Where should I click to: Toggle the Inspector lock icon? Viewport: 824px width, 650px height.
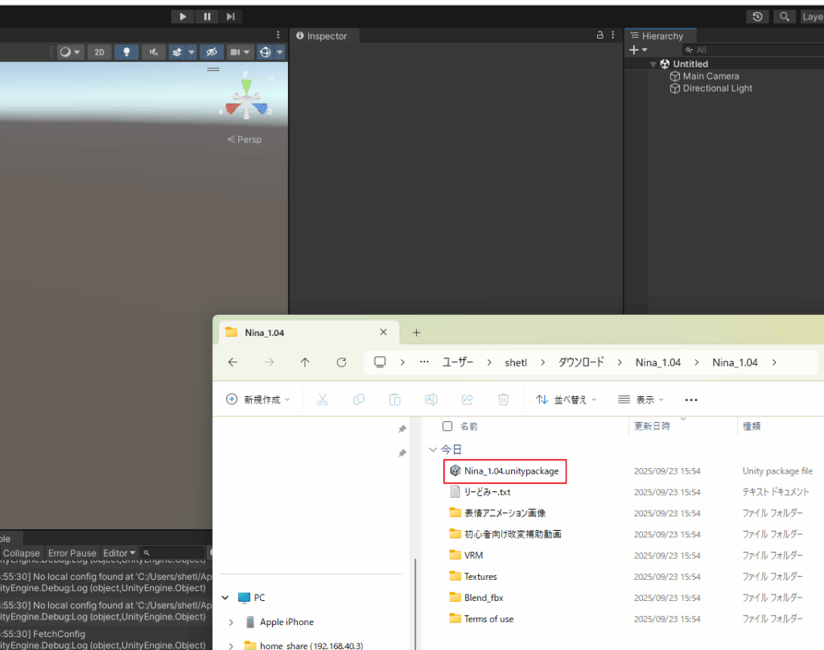599,35
